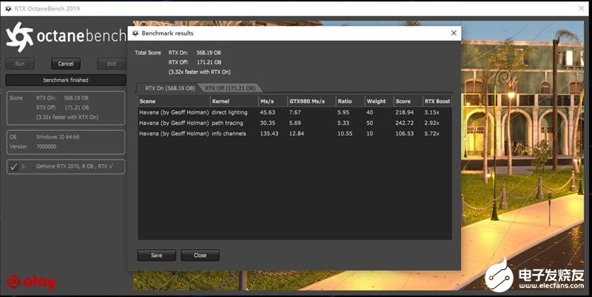Cancel the benchmark in the left panel

click(66, 64)
